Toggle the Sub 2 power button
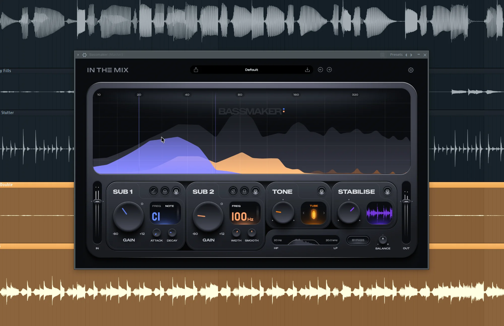 click(256, 191)
